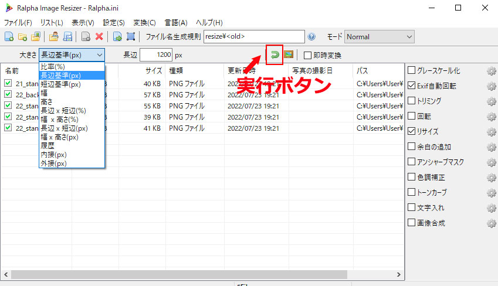Image resolution: width=498 pixels, height=286 pixels.
Task: Click the green execute conversion arrow
Action: click(275, 55)
